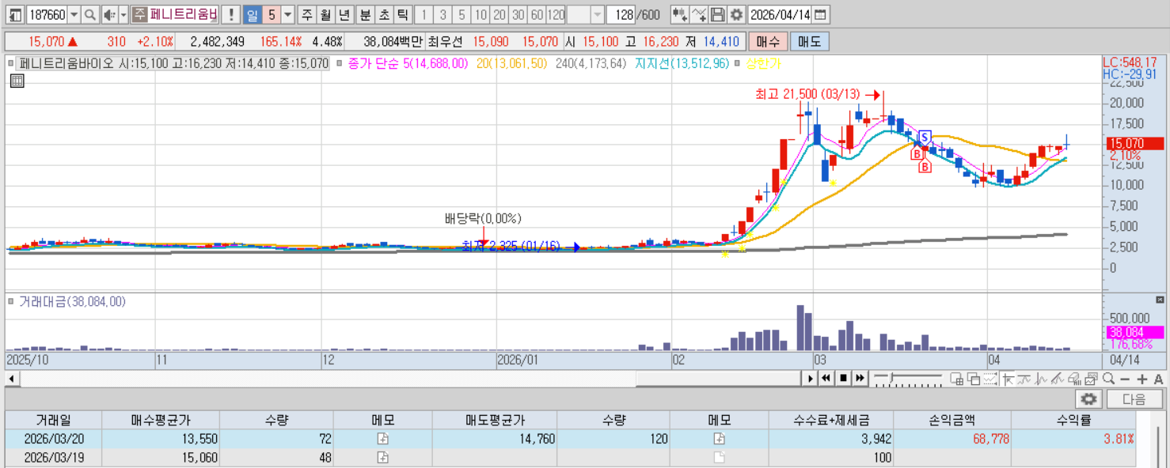Image resolution: width=1170 pixels, height=468 pixels.
Task: Click the exclamation mark info button
Action: 230,15
